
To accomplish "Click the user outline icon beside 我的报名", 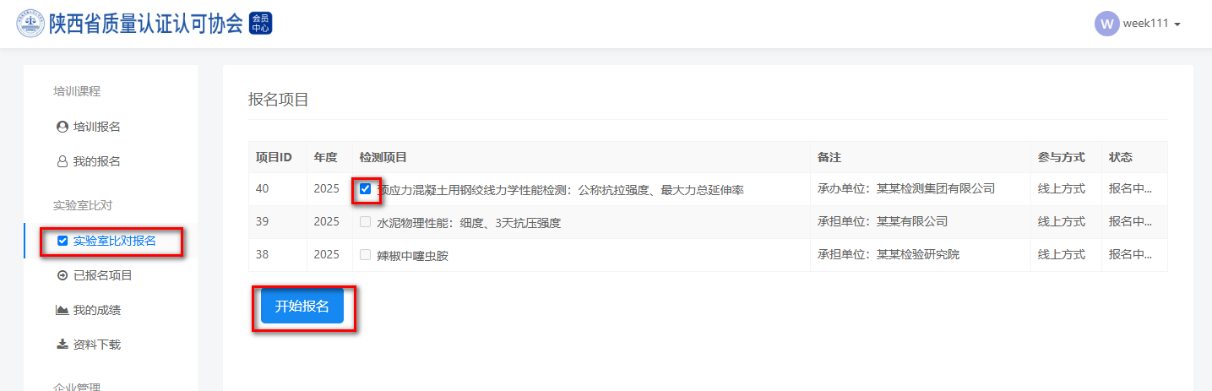I will coord(62,161).
